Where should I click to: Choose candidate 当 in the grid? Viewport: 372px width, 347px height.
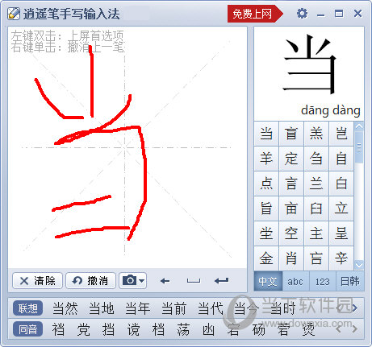[x=266, y=134]
